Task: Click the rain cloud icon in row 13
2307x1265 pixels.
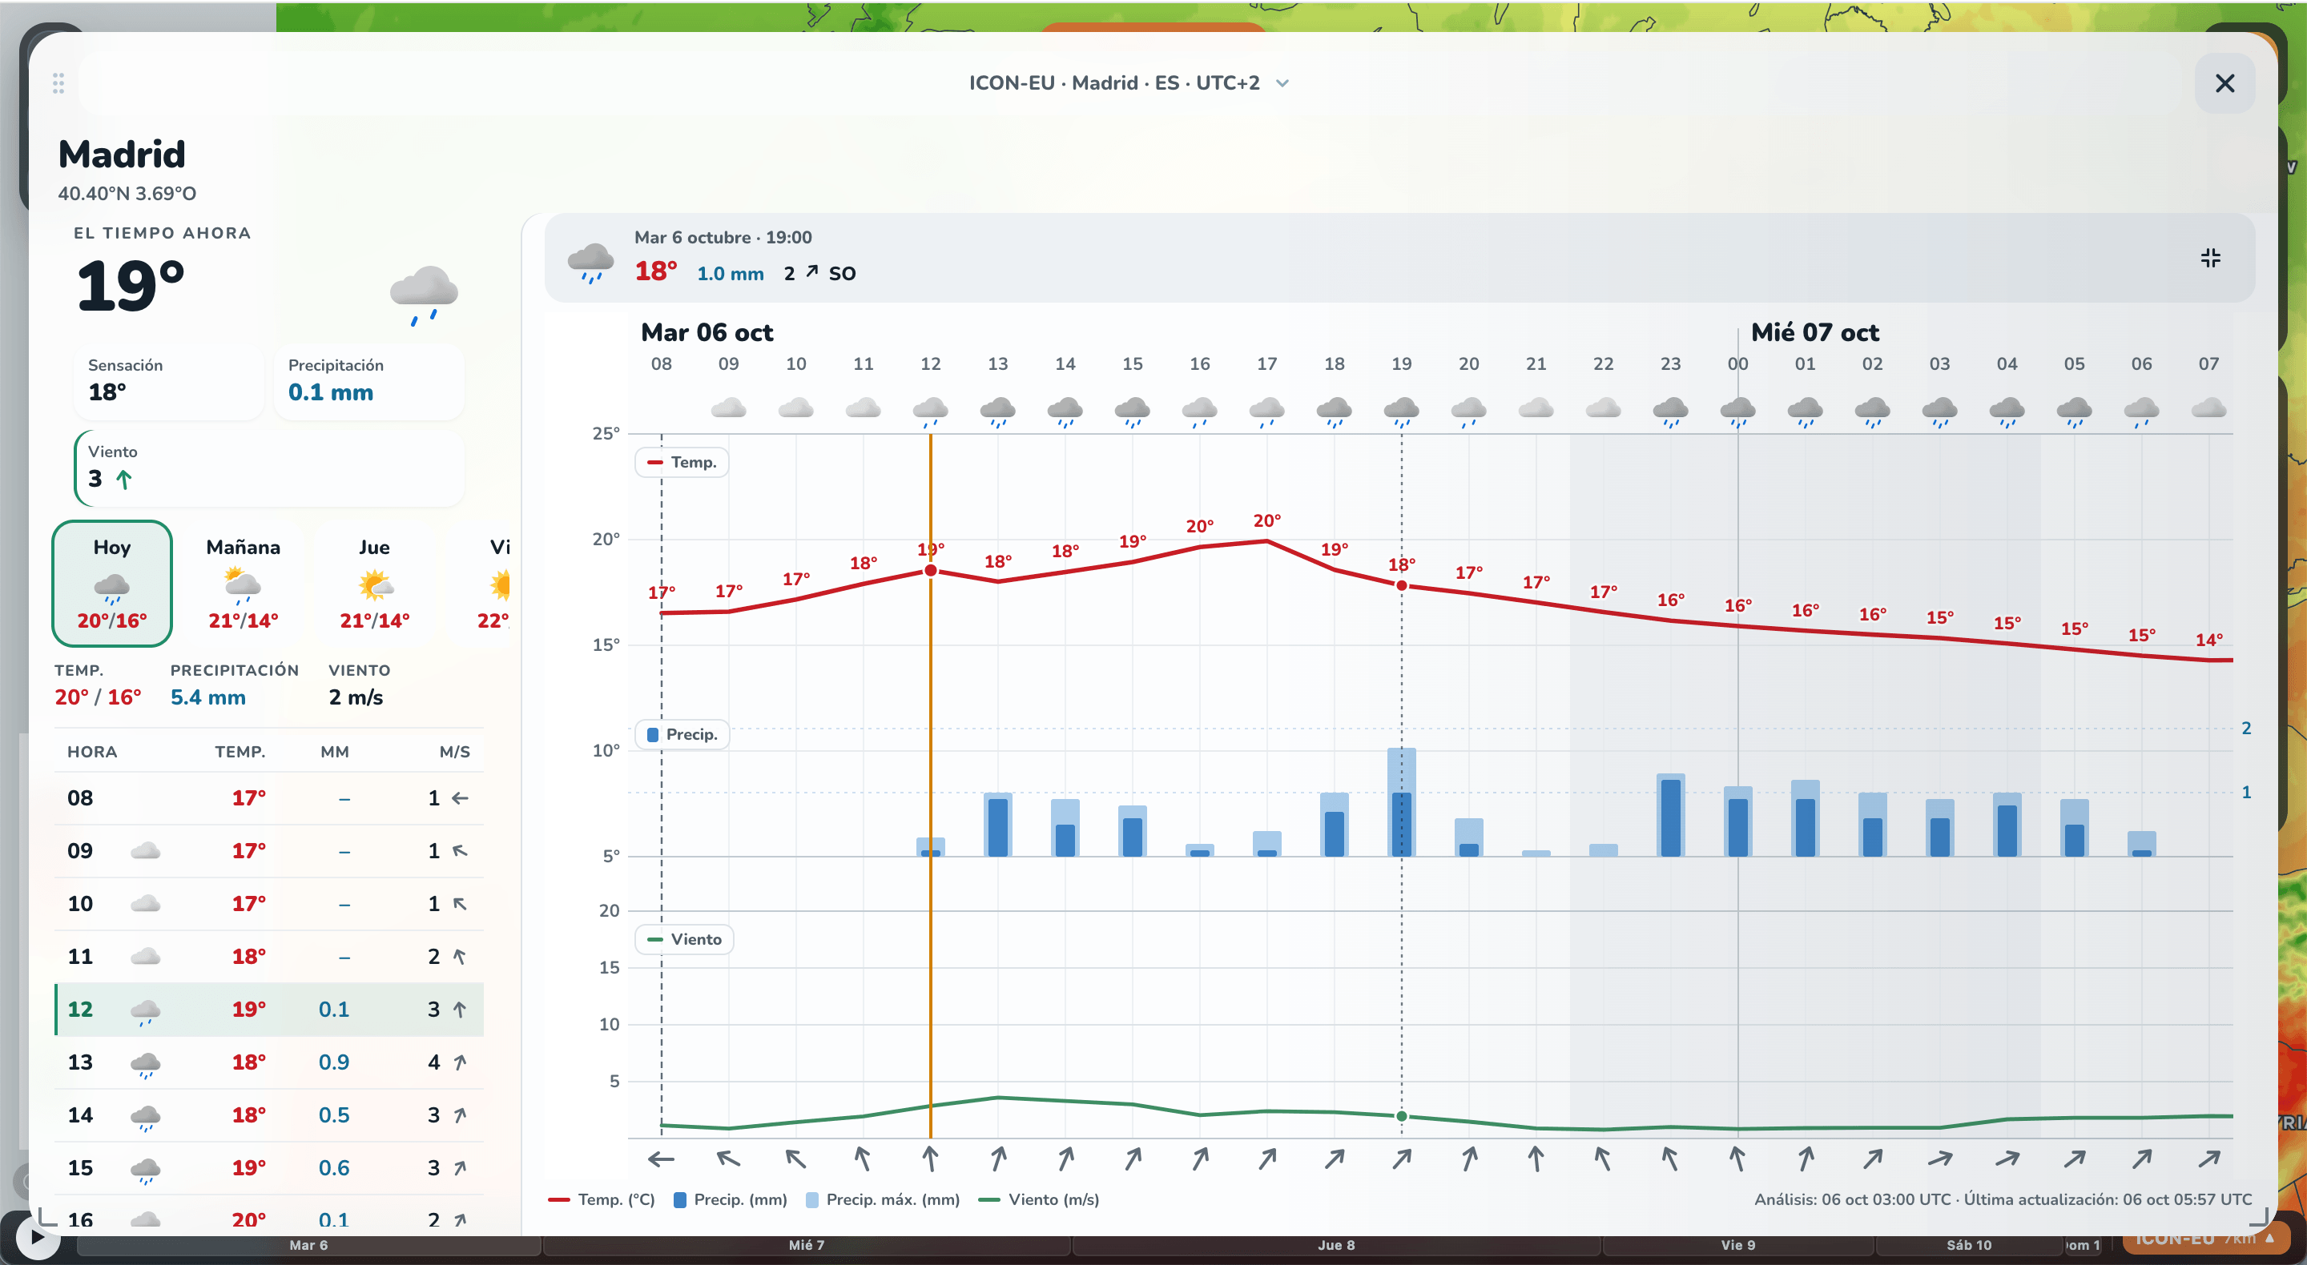Action: click(145, 1065)
